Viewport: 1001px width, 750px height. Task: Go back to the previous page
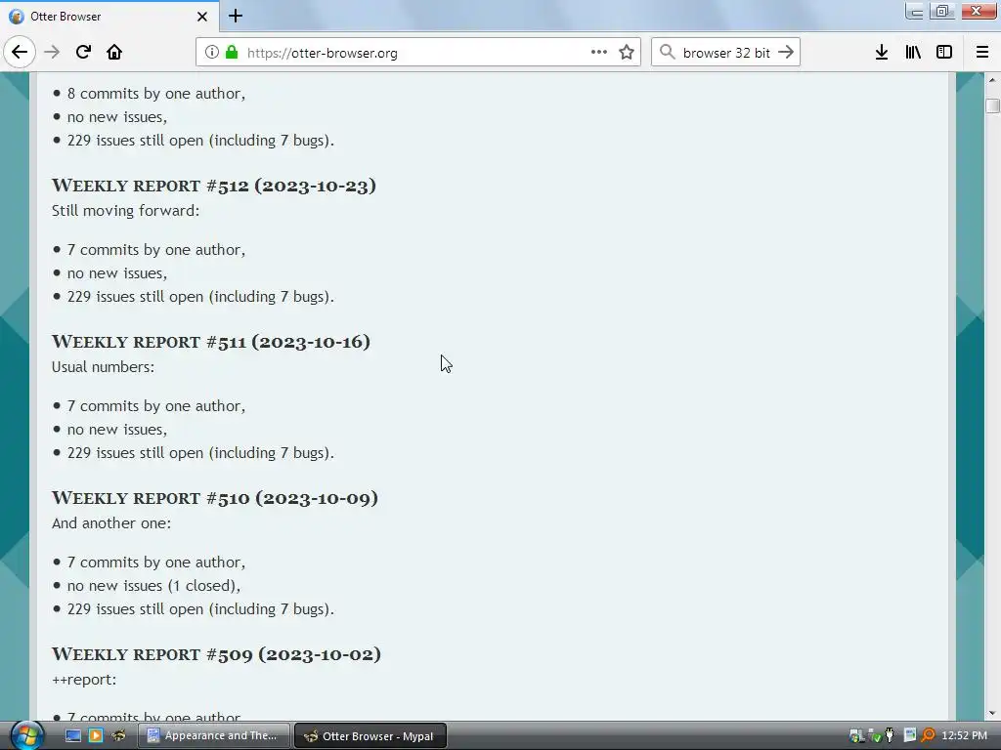coord(20,53)
